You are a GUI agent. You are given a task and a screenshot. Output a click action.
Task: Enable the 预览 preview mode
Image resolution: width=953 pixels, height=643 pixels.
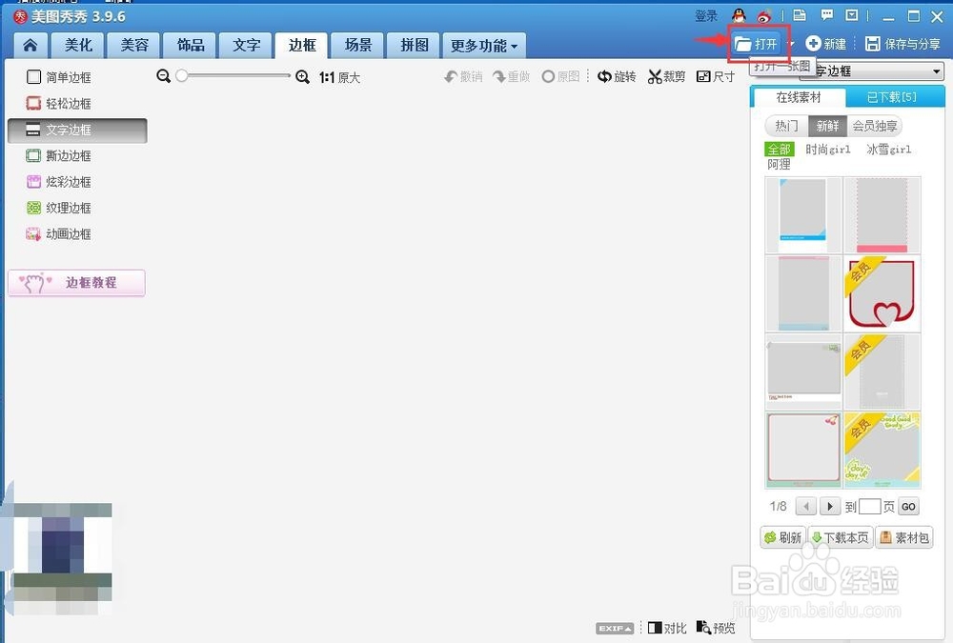[715, 628]
